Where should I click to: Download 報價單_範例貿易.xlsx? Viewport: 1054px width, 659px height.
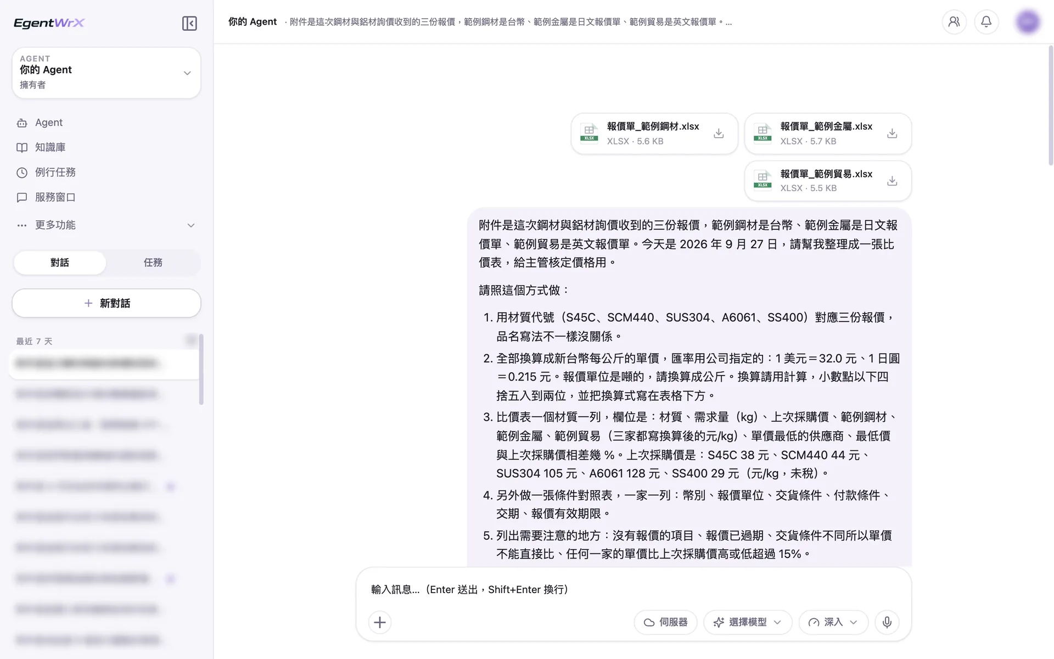click(892, 181)
